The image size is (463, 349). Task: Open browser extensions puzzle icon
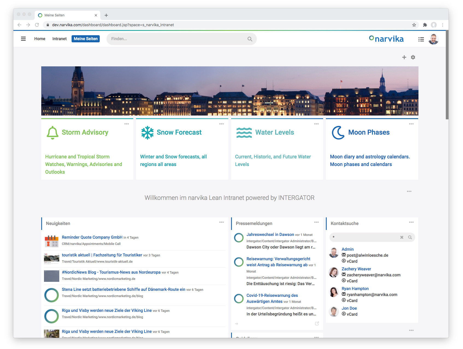[425, 25]
